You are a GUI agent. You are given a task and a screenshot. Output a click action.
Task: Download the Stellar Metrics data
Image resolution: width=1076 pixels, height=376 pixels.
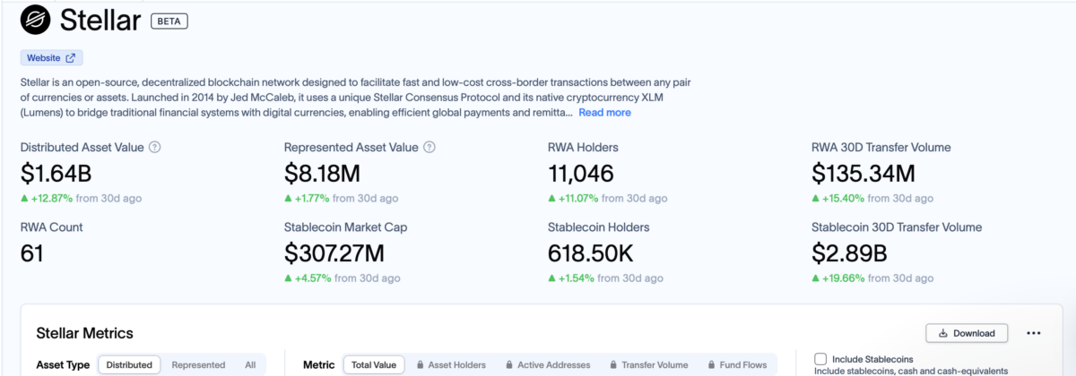[967, 333]
